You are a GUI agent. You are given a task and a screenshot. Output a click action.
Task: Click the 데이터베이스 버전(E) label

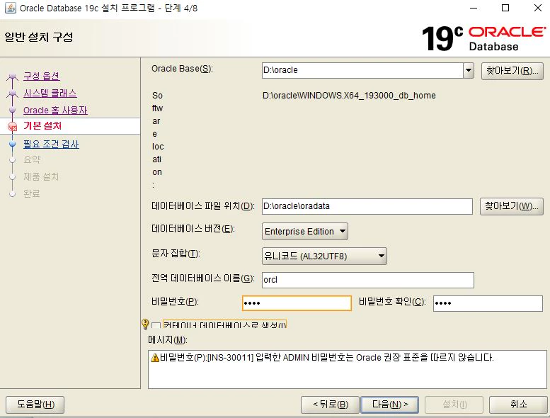click(x=193, y=229)
